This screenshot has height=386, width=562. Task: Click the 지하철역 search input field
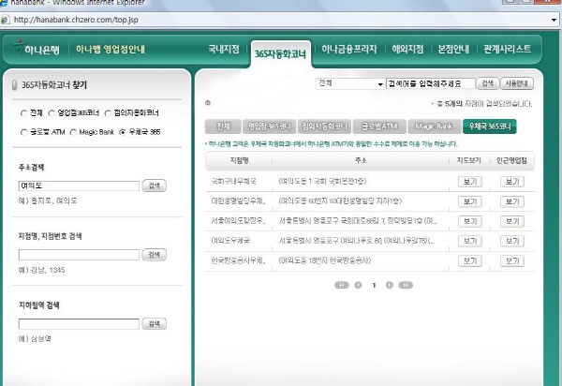[79, 324]
